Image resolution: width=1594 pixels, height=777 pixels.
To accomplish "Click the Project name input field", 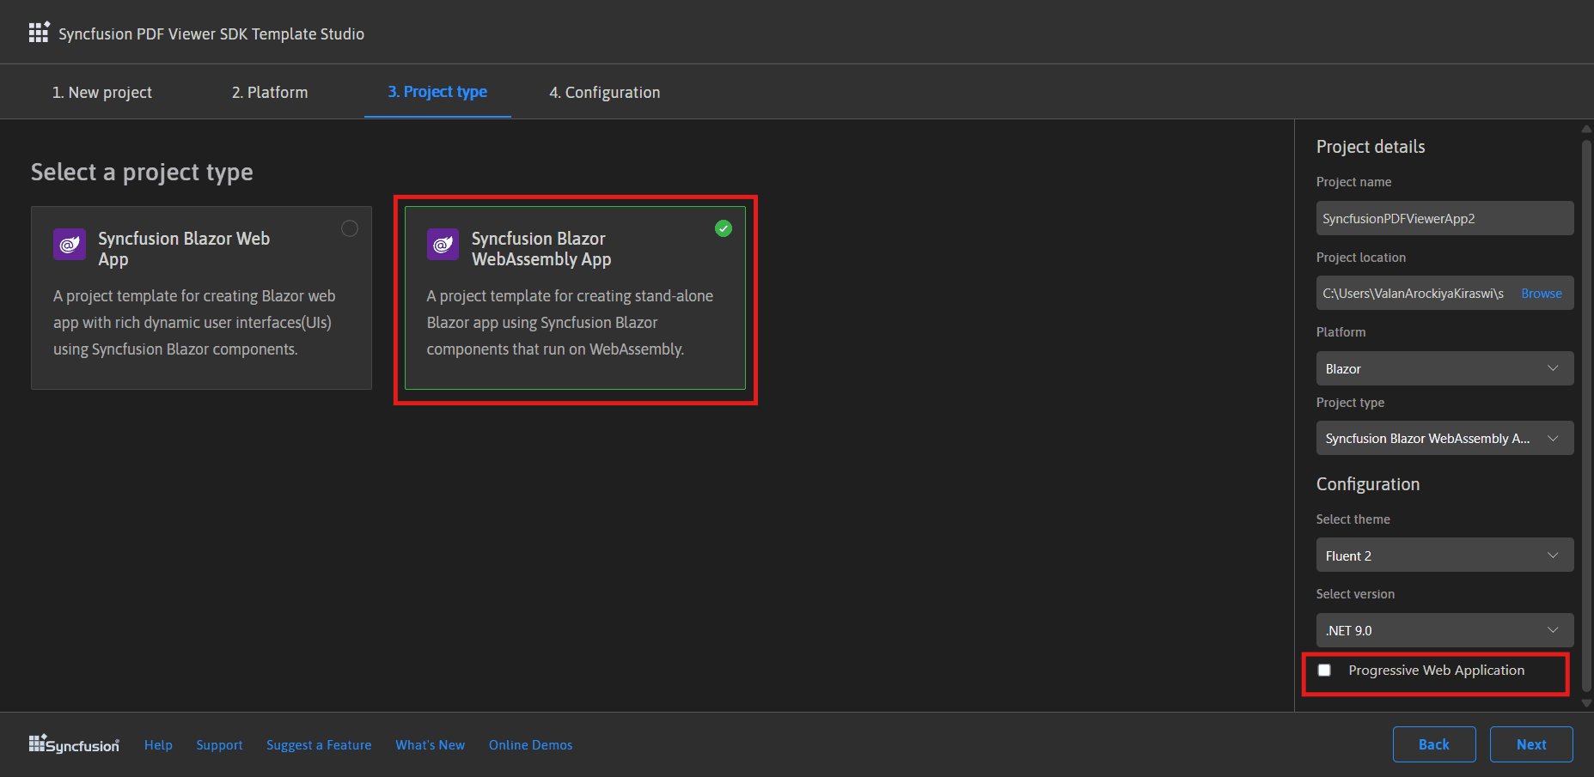I will 1444,218.
